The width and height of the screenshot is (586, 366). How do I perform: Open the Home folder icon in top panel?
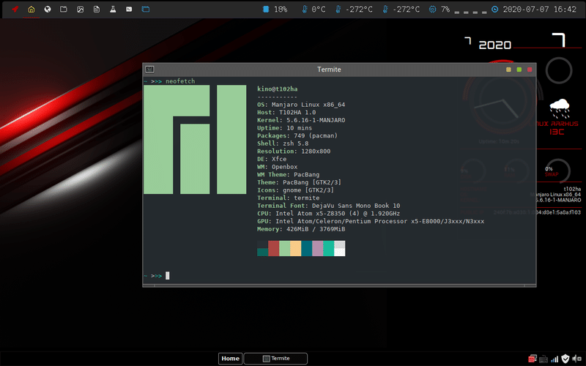[31, 10]
